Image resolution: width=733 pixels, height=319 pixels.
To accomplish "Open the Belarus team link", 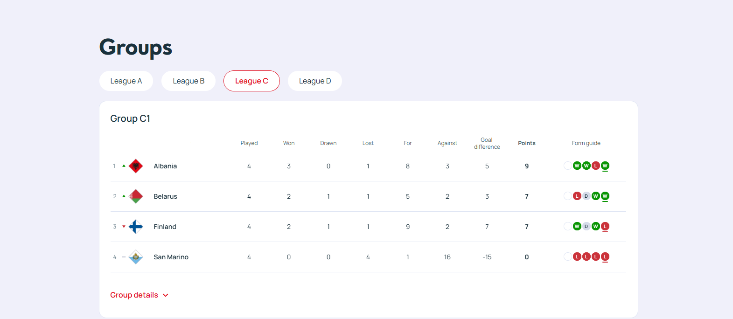I will click(165, 196).
